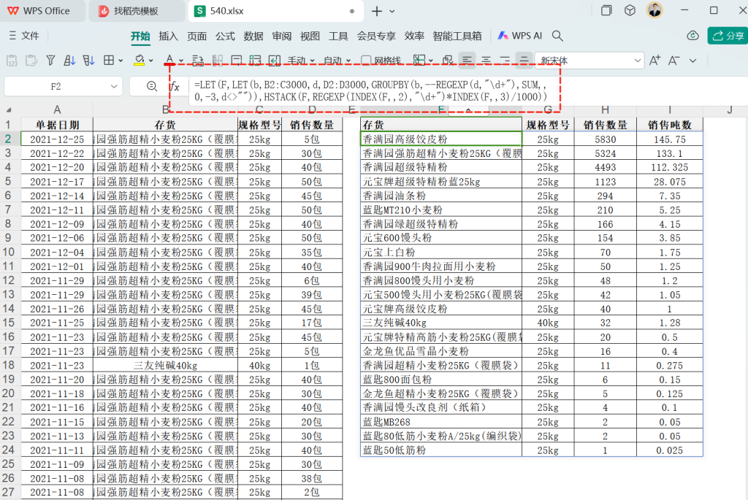
Task: Expand the new tab dropdown arrow
Action: [392, 11]
